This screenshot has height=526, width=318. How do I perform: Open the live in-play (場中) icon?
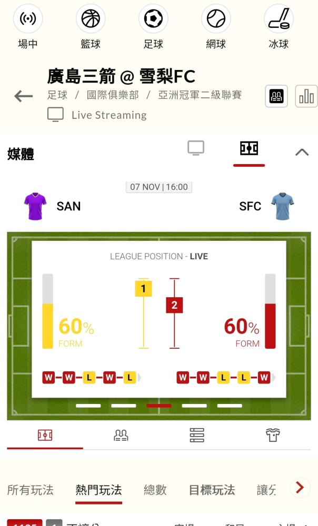pos(27,19)
